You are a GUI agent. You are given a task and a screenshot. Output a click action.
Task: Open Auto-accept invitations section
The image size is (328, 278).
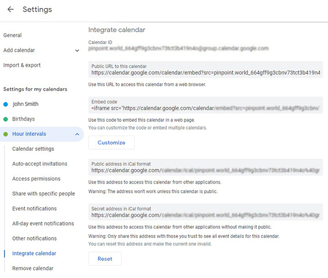click(39, 164)
